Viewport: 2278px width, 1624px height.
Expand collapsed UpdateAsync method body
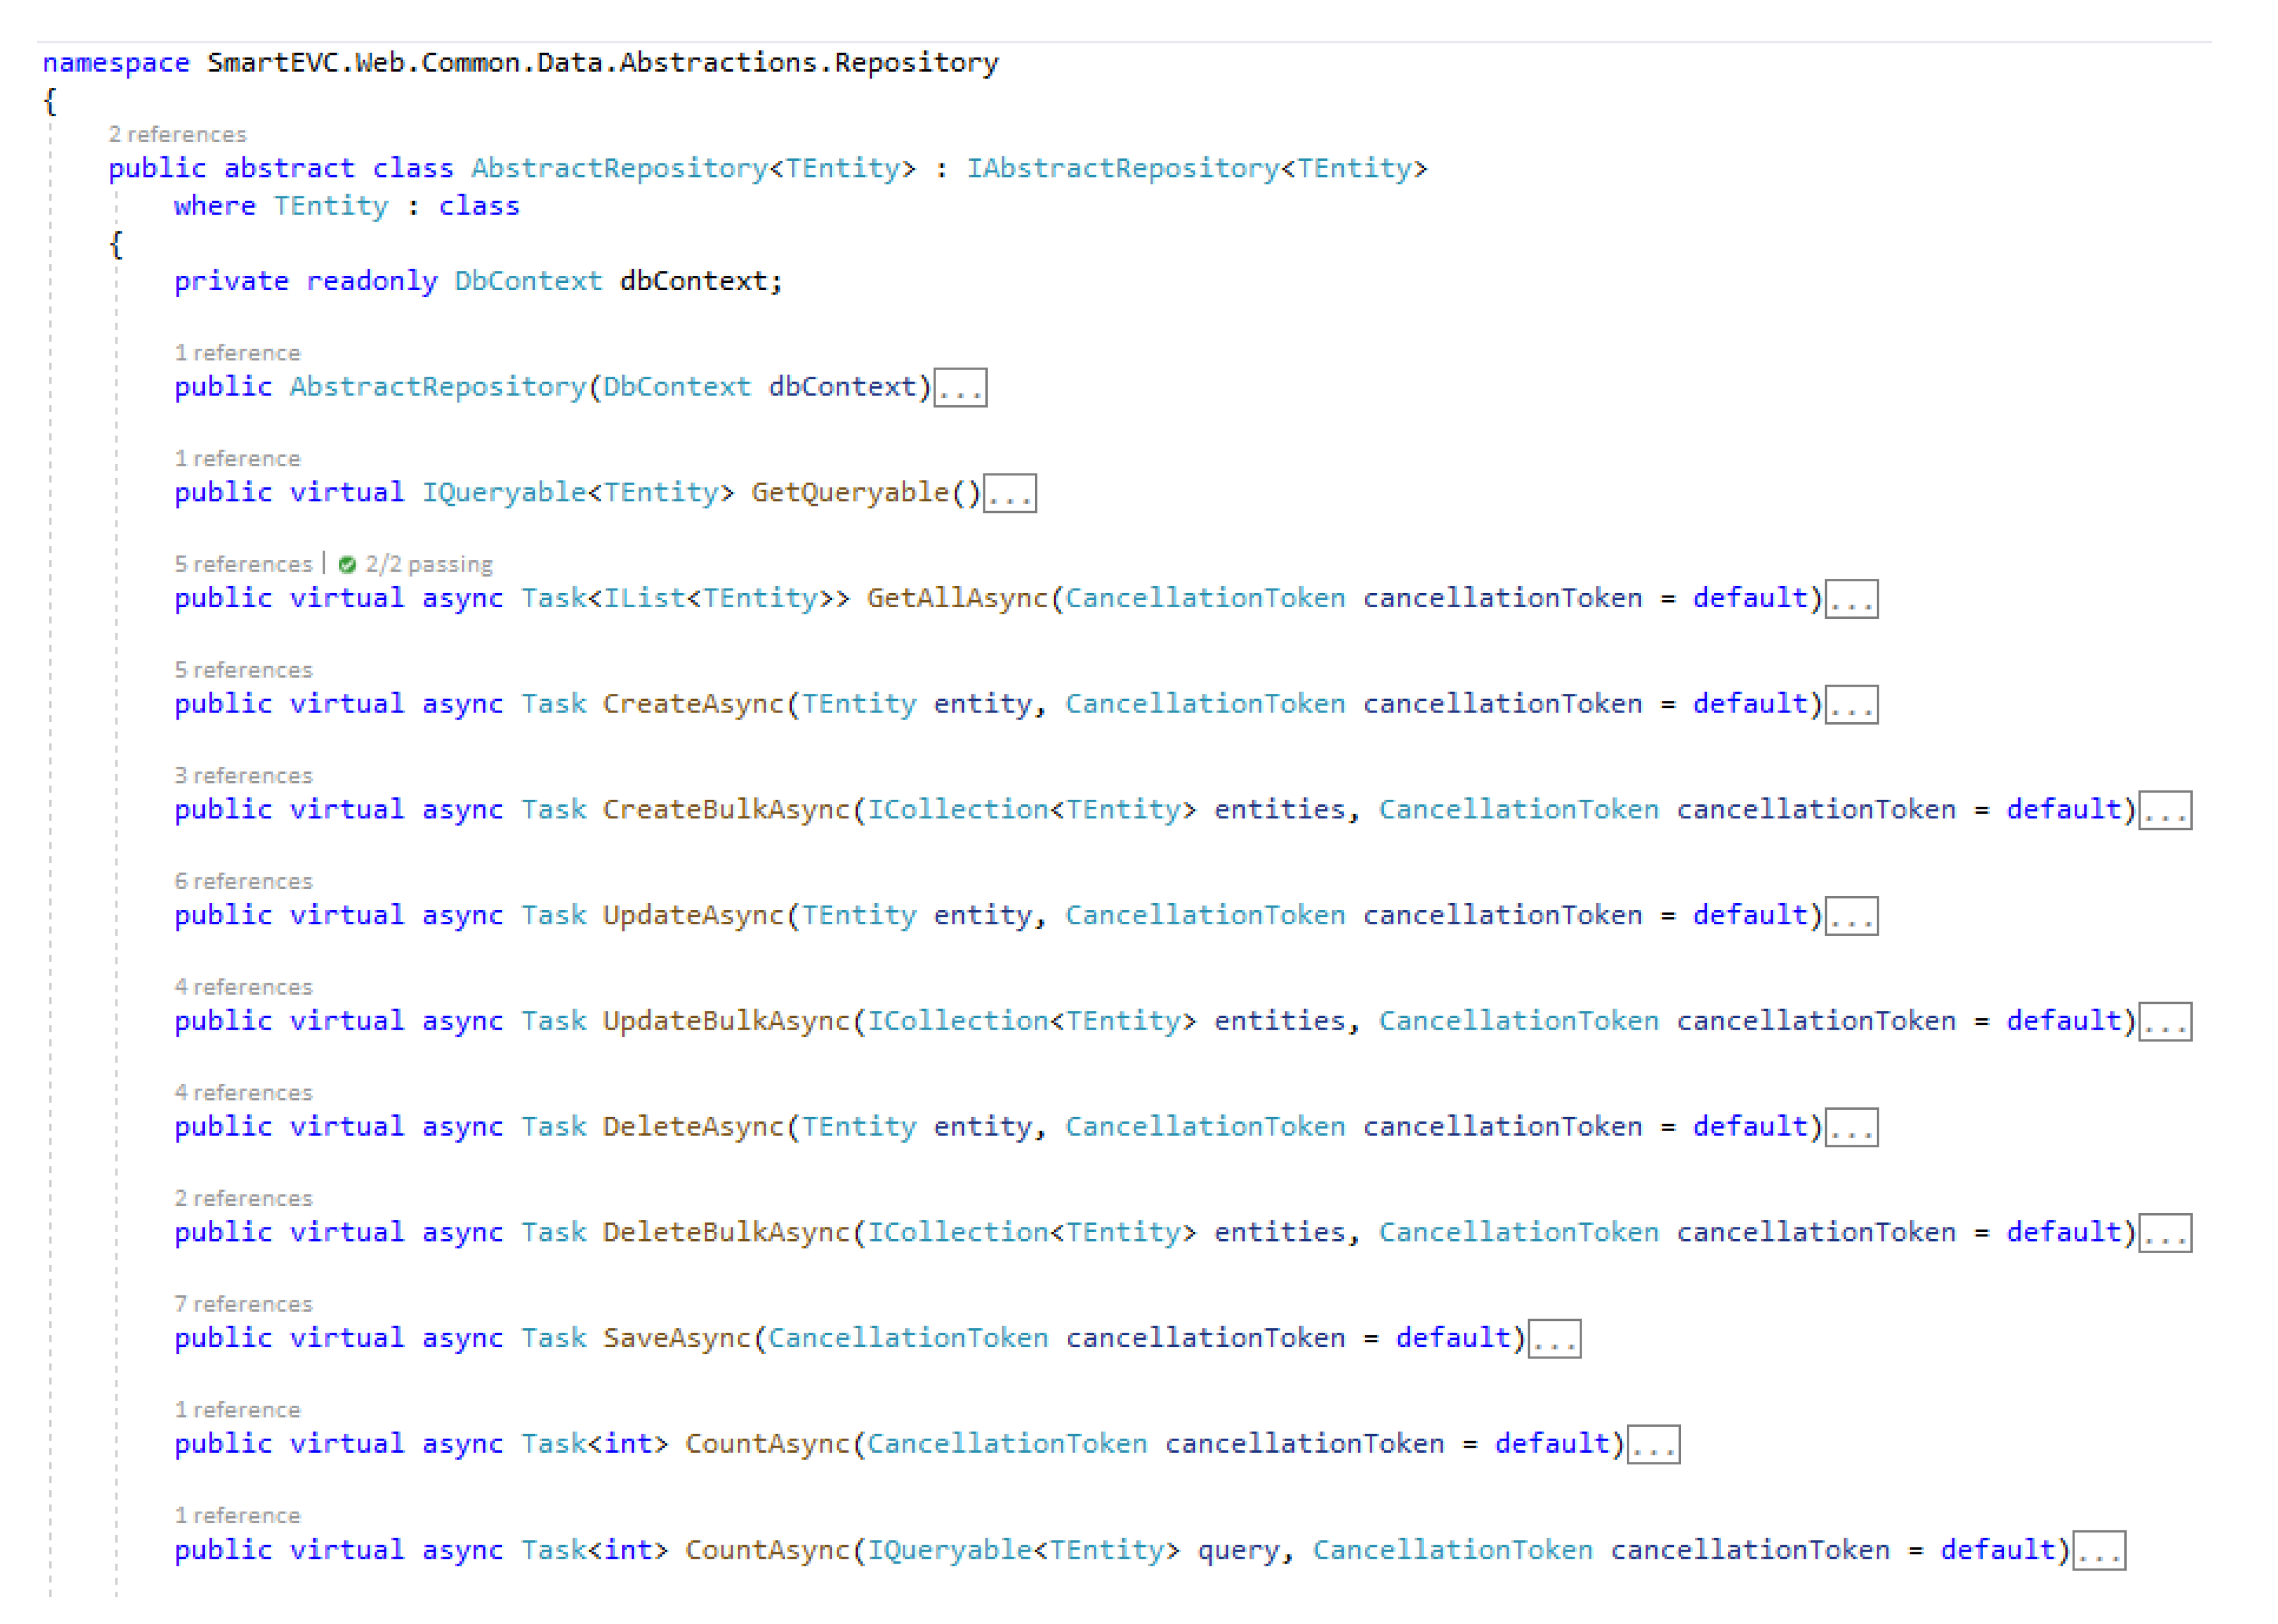coord(1851,917)
